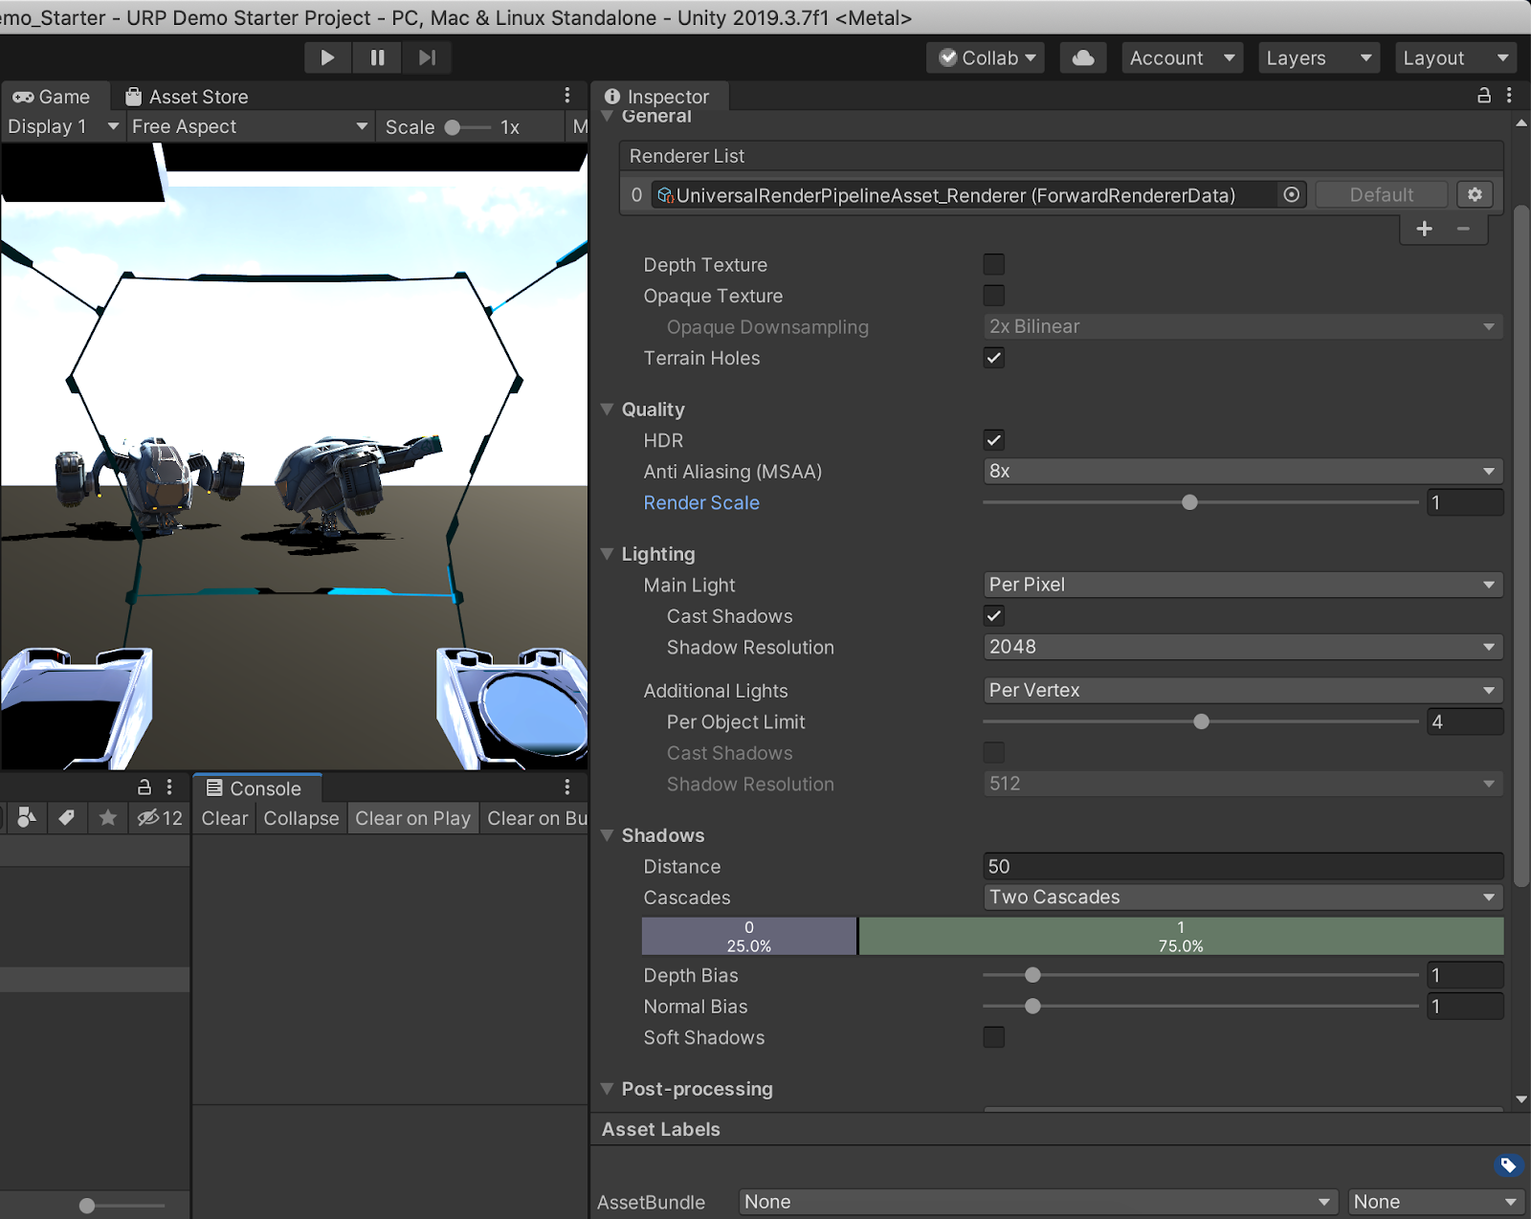This screenshot has width=1531, height=1219.
Task: Click the star filter icon in Console
Action: [x=107, y=818]
